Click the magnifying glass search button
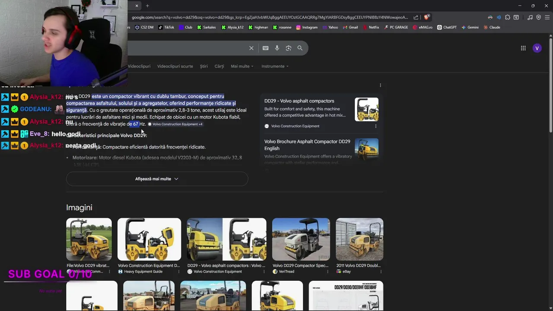Screen dimensions: 553x311 pyautogui.click(x=300, y=48)
